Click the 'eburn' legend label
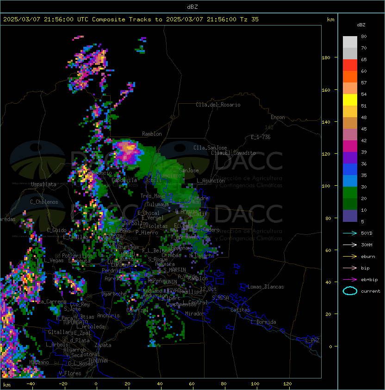The width and height of the screenshot is (385, 390). 368,257
